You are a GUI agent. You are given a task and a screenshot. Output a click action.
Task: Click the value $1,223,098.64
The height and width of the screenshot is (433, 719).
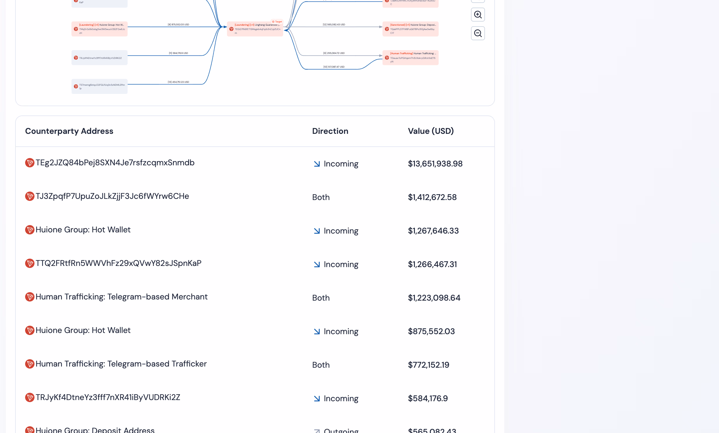point(434,298)
